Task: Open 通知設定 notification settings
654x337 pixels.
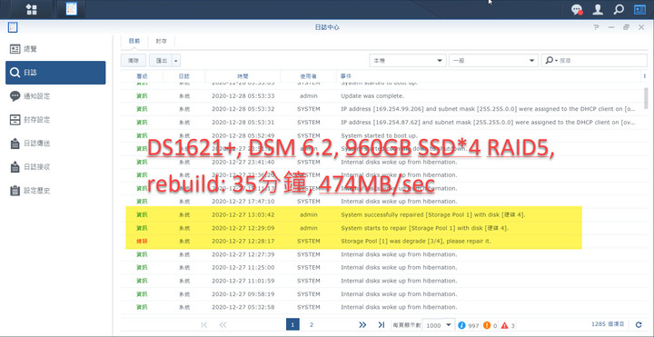Action: tap(55, 96)
